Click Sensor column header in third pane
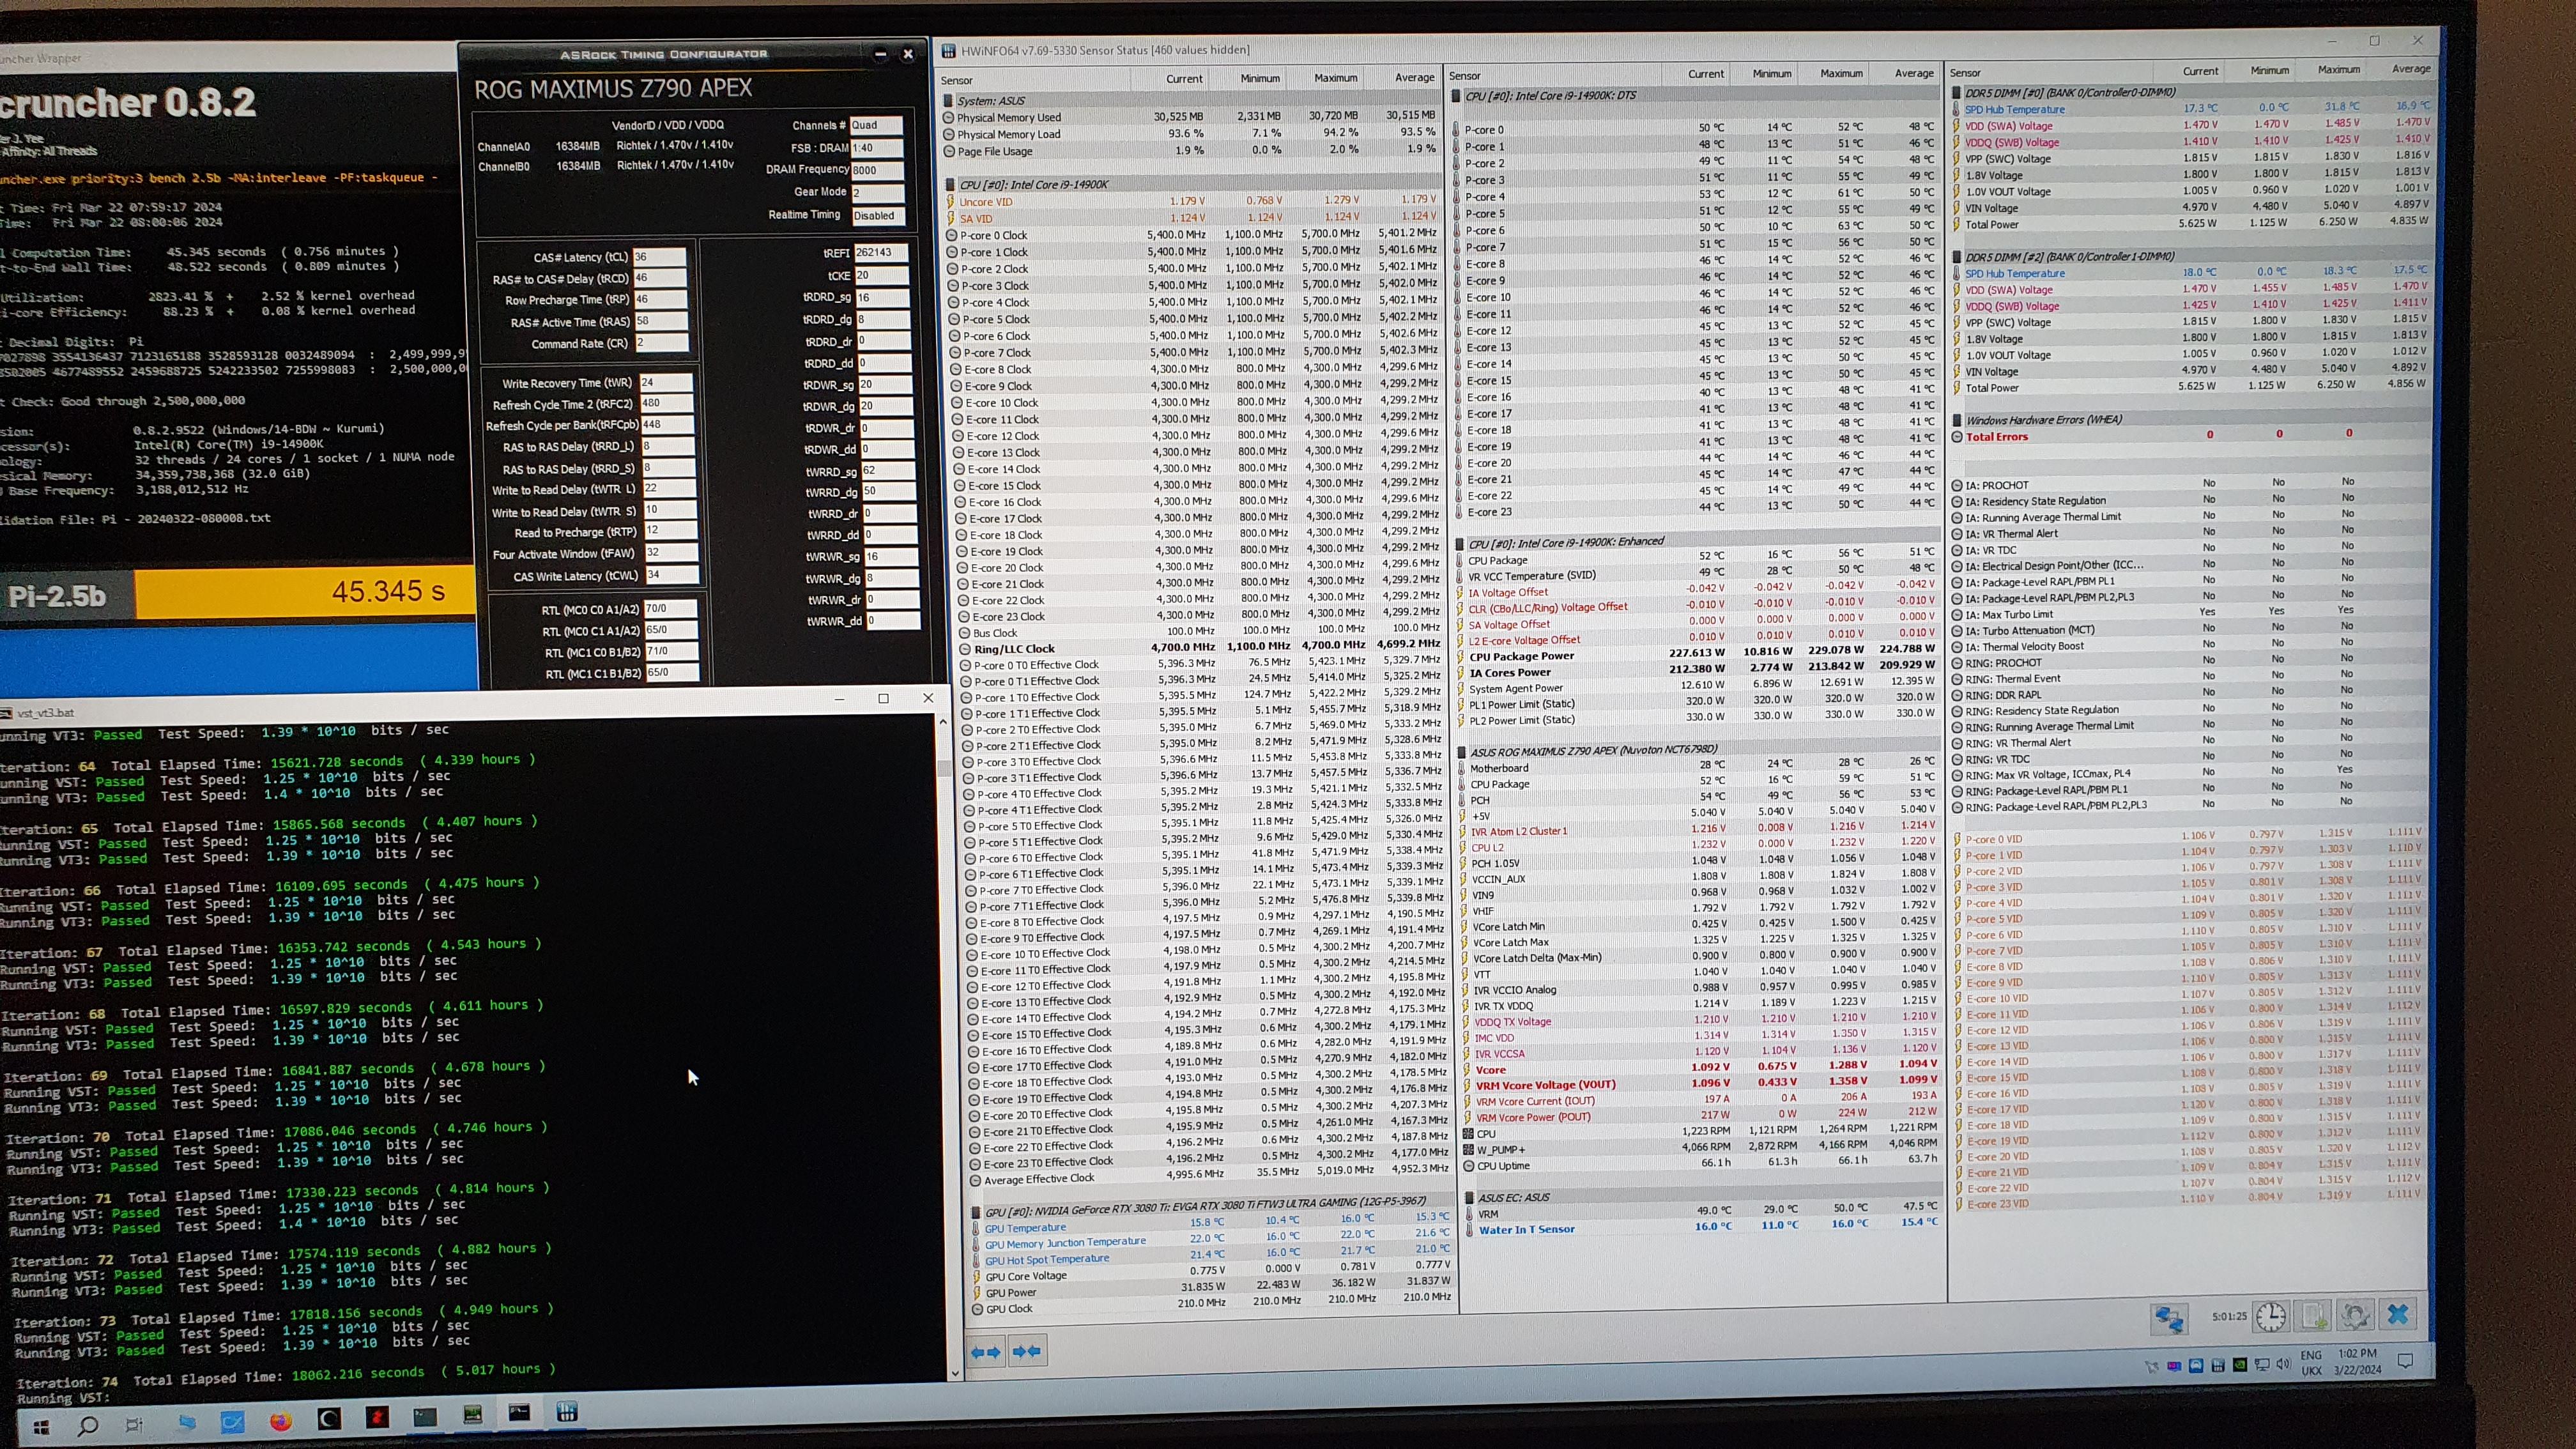 1965,73
